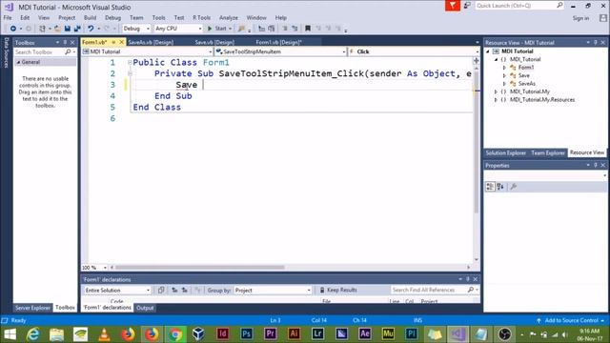Viewport: 610px width, 343px height.
Task: Click the feedback icon beside Quick Launch
Action: 467,6
